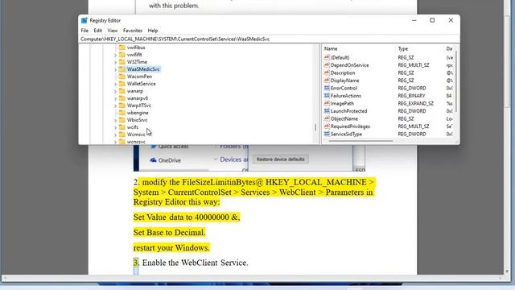Expand the Wcmsvc key
Viewport: 515px width, 290px height.
pyautogui.click(x=115, y=135)
